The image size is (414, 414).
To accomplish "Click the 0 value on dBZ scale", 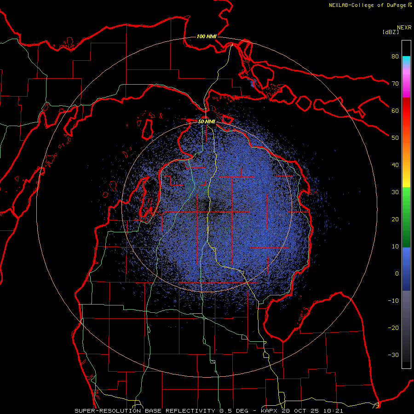I will tap(397, 274).
